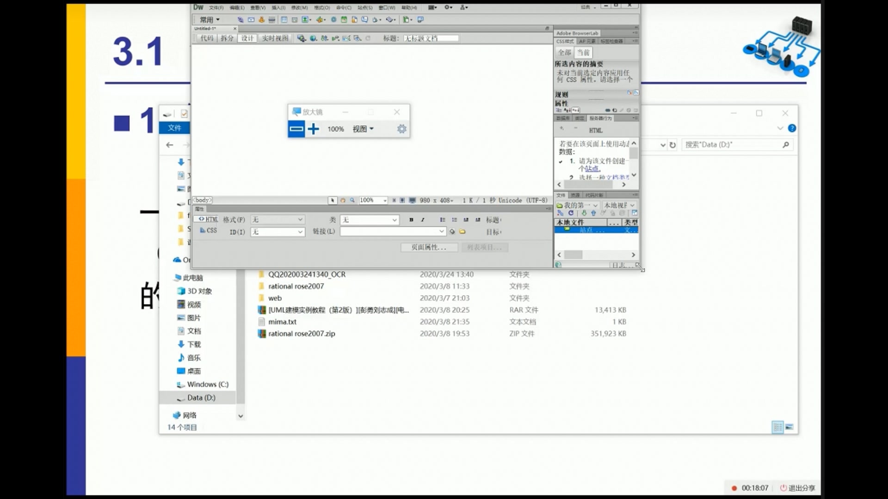This screenshot has width=888, height=499.
Task: Switch to 代码 code view tab
Action: click(x=207, y=38)
